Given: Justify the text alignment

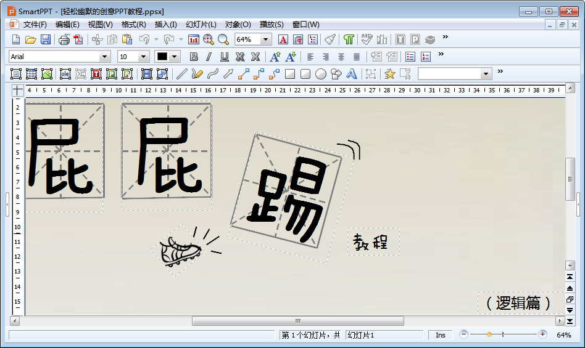Looking at the screenshot, I should point(357,57).
